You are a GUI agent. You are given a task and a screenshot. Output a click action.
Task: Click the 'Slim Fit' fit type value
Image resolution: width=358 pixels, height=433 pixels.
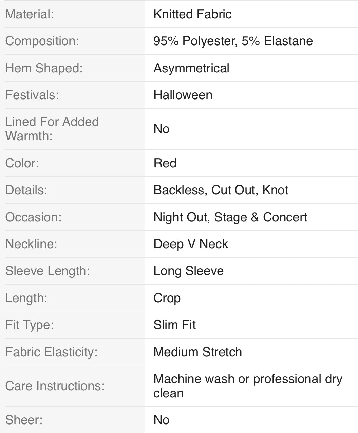click(174, 325)
